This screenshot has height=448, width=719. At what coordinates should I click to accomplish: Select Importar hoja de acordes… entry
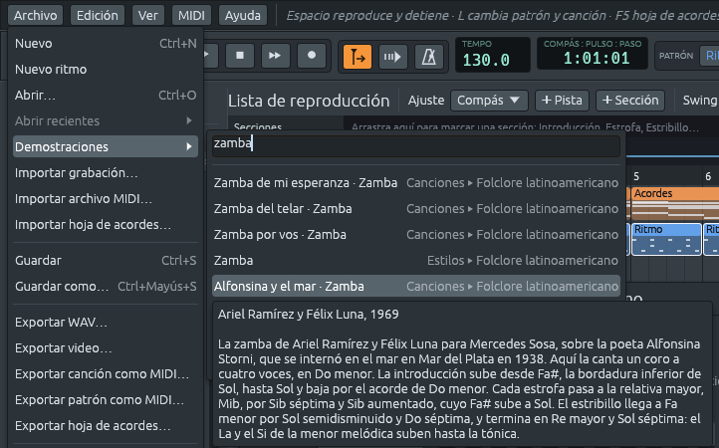106,224
